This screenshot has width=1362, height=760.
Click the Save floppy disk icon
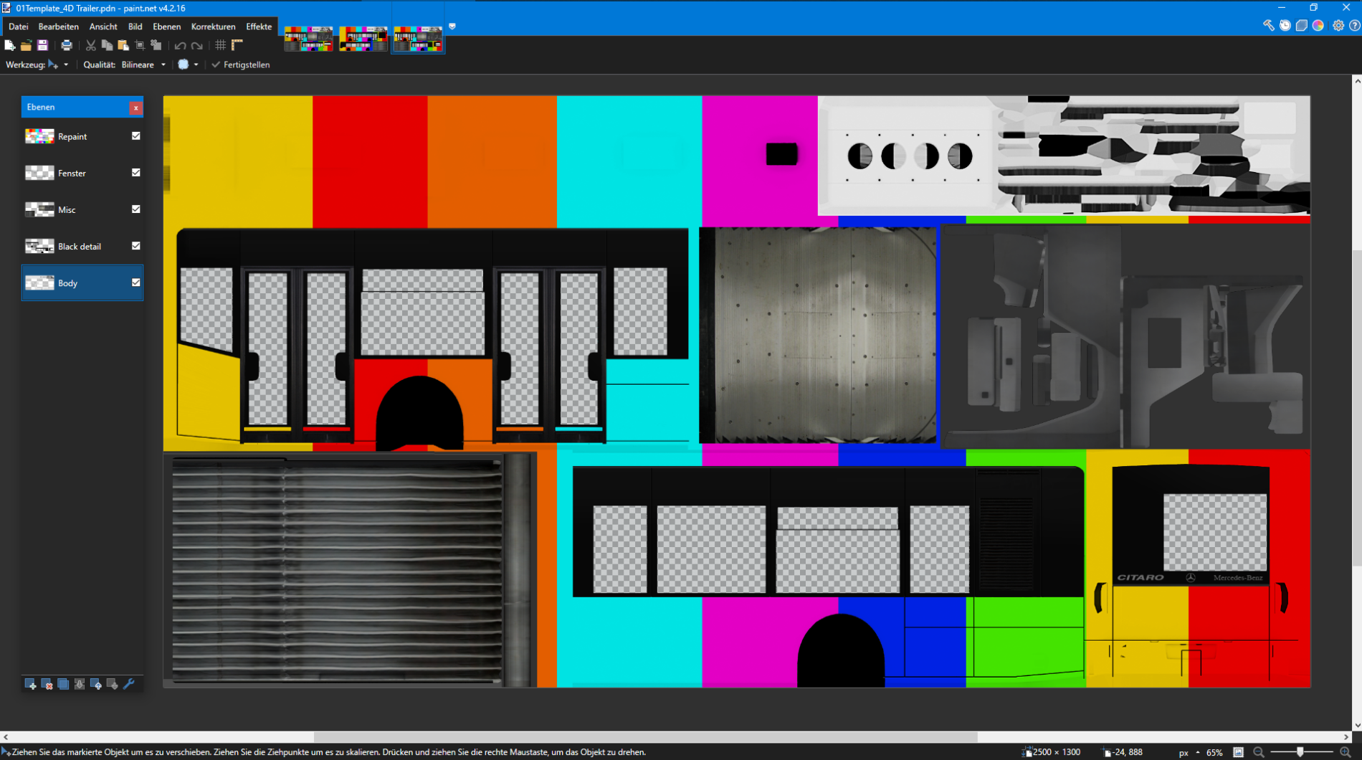click(x=42, y=45)
